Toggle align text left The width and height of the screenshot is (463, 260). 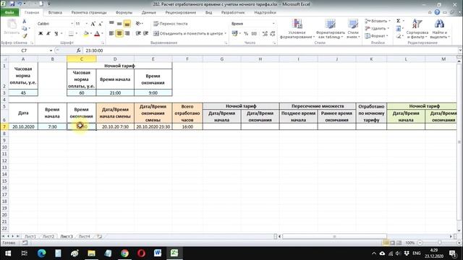pyautogui.click(x=111, y=33)
